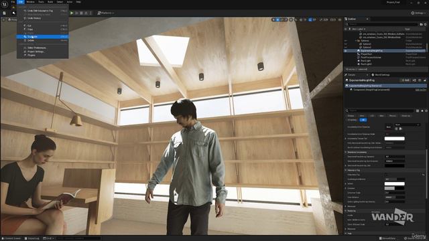Open Details view options gear icon
The width and height of the screenshot is (429, 241).
point(426,110)
